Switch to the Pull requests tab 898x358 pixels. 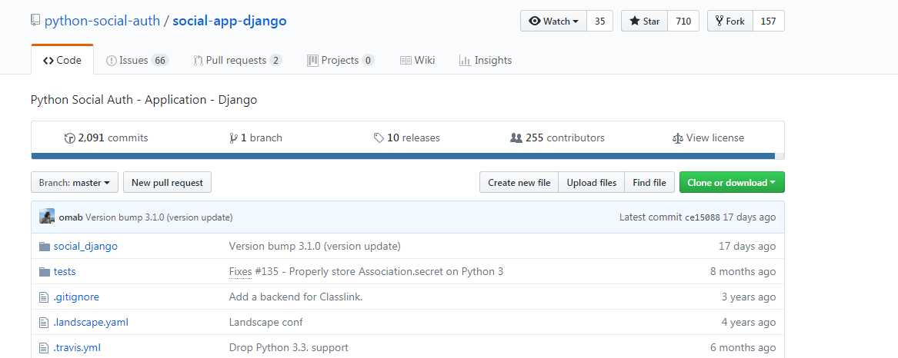point(238,60)
